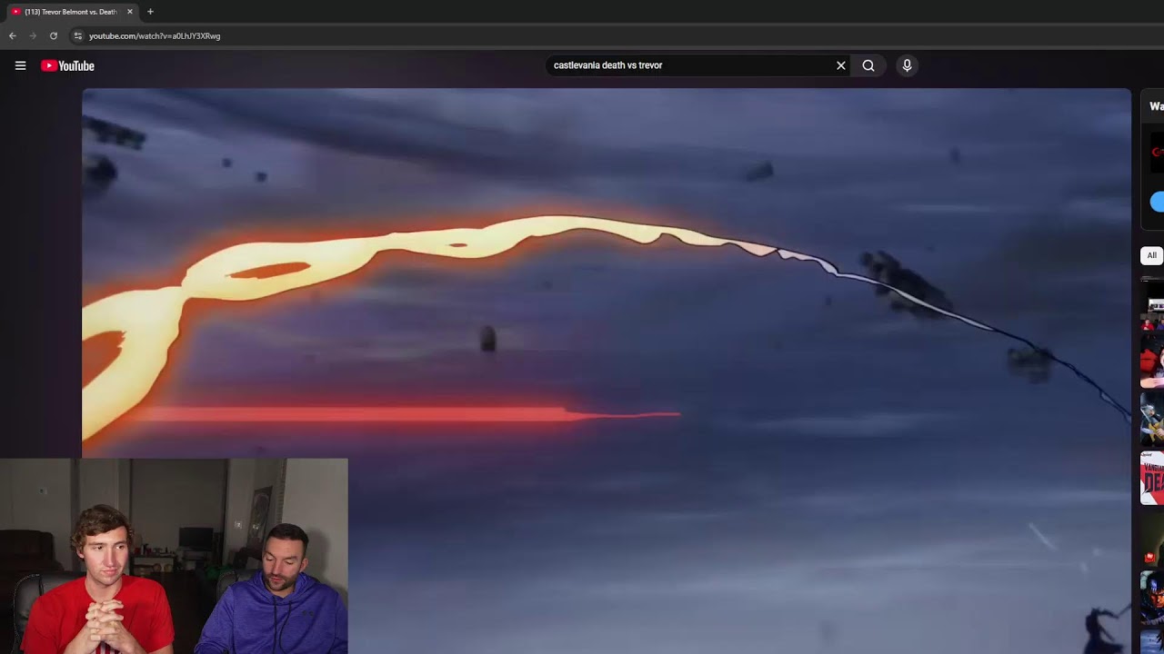Go back in browser history
1164x654 pixels.
pyautogui.click(x=13, y=36)
